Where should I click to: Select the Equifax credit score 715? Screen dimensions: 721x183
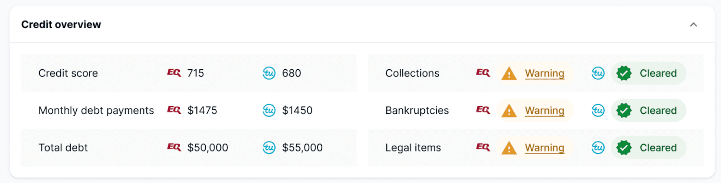[196, 73]
